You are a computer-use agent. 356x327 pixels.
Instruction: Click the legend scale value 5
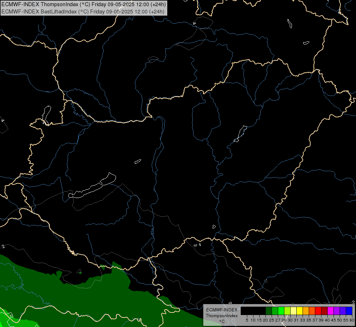click(247, 320)
